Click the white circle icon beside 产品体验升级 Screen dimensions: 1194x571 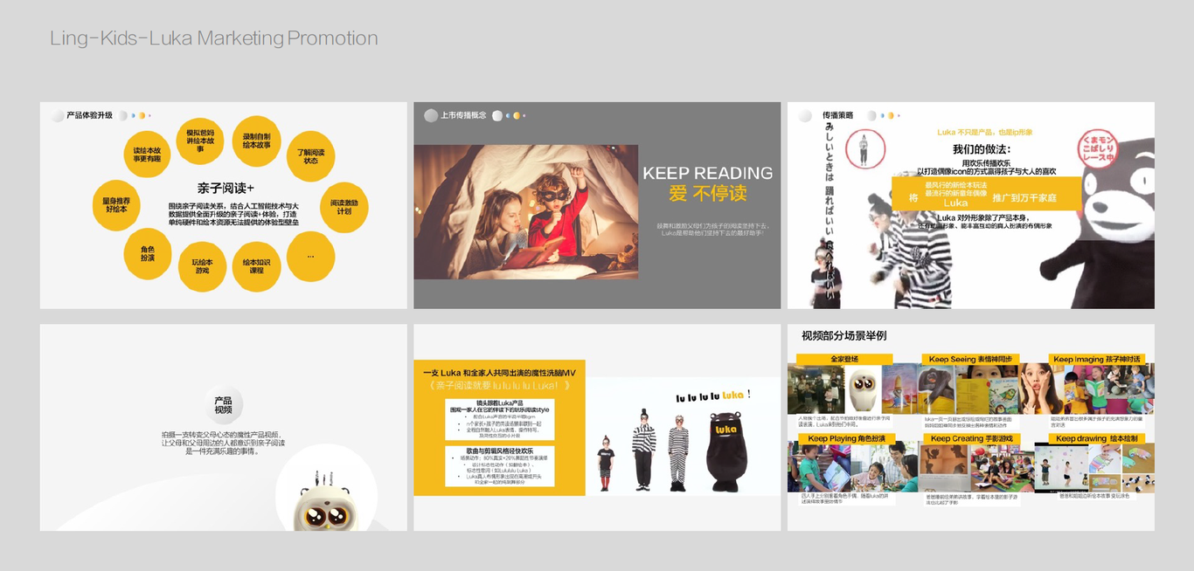(58, 115)
